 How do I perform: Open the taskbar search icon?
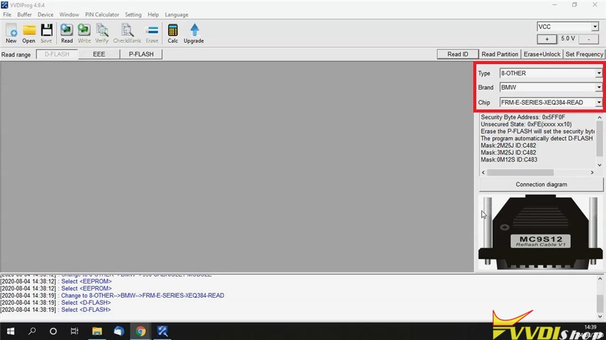pyautogui.click(x=32, y=331)
